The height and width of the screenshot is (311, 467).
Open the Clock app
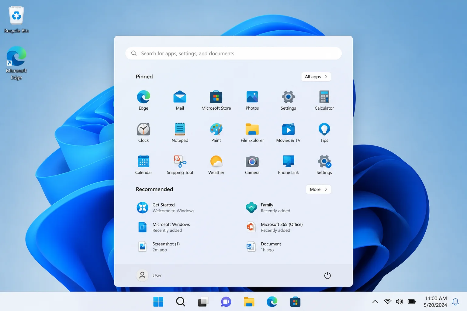tap(144, 133)
